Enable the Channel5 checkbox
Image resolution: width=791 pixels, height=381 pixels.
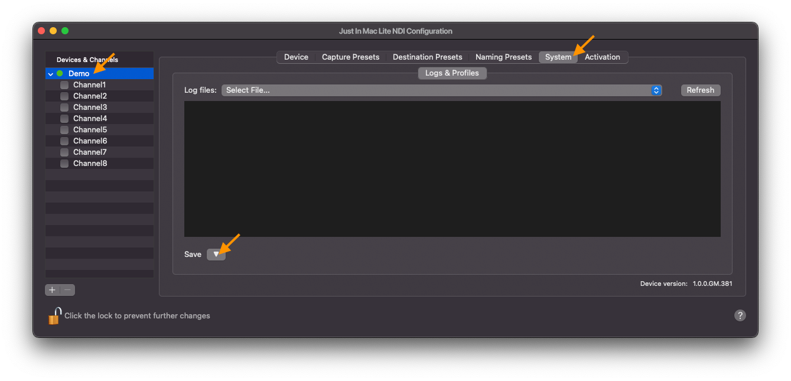(x=64, y=130)
